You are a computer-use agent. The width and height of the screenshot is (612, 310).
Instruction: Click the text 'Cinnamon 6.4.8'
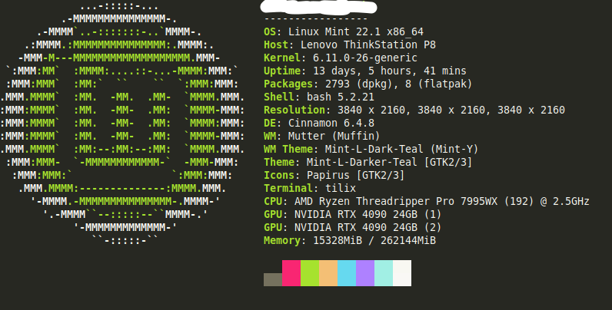click(x=331, y=123)
